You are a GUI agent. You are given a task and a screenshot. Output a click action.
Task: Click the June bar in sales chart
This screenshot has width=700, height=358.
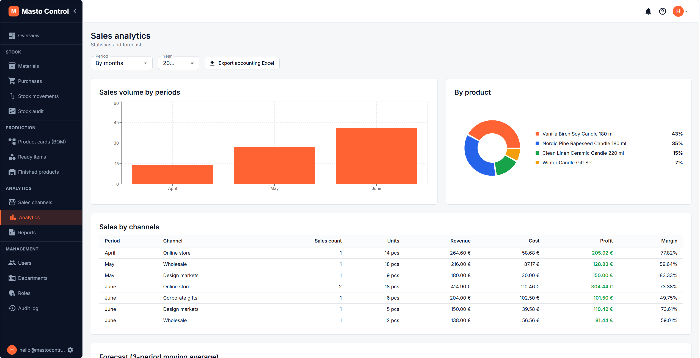[x=376, y=156]
